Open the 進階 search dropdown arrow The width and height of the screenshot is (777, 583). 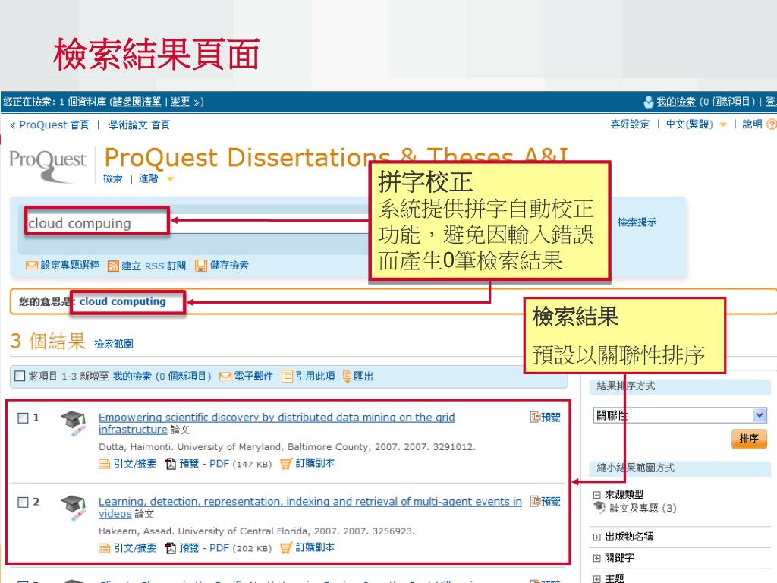[x=170, y=179]
